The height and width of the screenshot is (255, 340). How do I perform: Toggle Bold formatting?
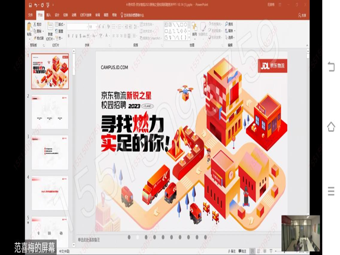[x=69, y=36]
